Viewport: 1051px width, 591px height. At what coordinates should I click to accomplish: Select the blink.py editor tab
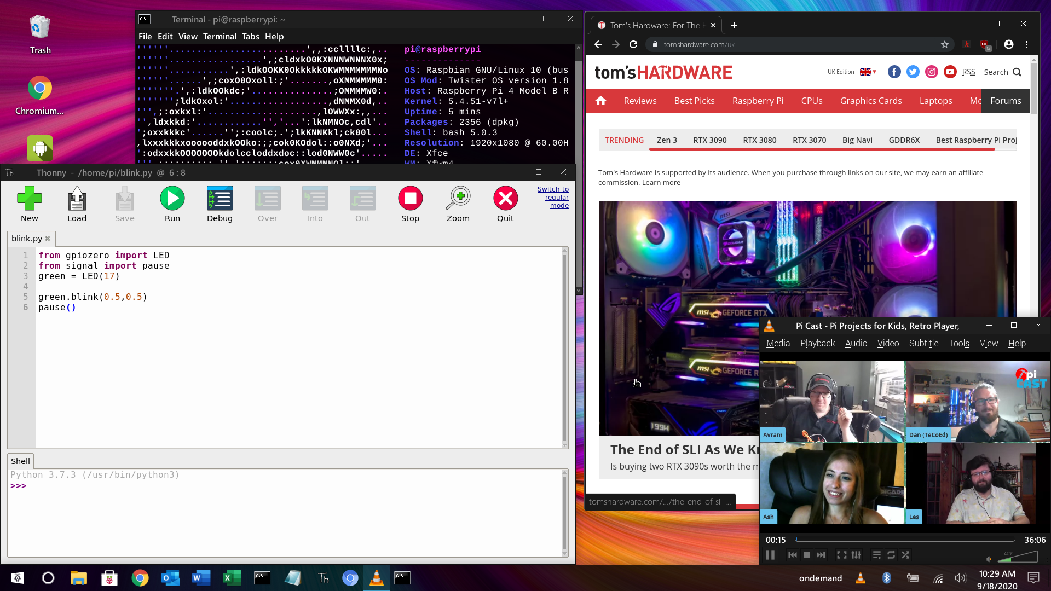[x=26, y=239]
